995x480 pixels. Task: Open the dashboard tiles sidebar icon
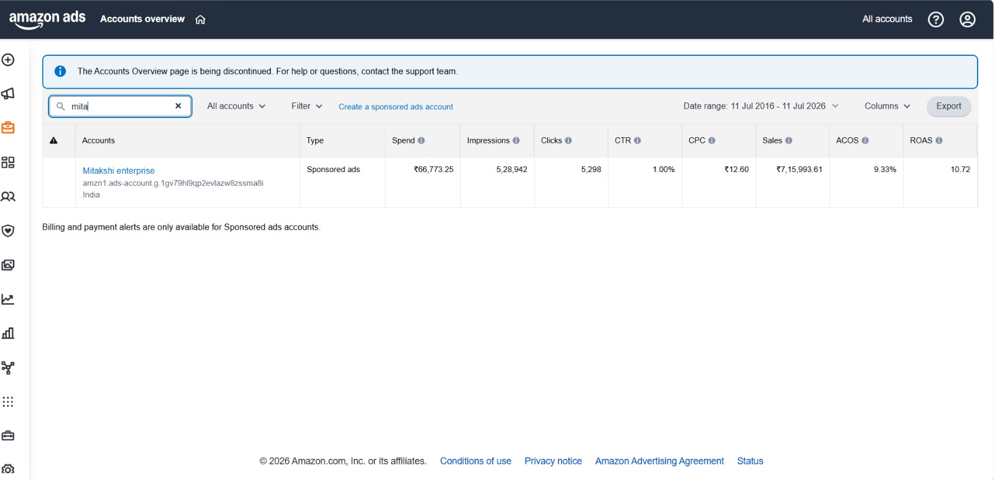point(8,162)
